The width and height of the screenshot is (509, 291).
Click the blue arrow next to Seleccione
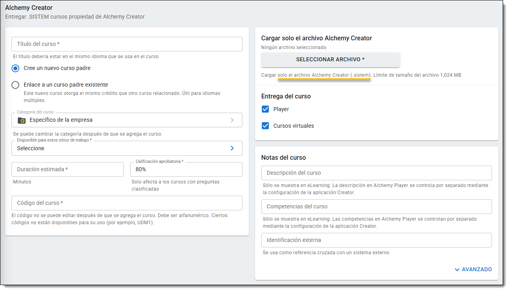232,148
